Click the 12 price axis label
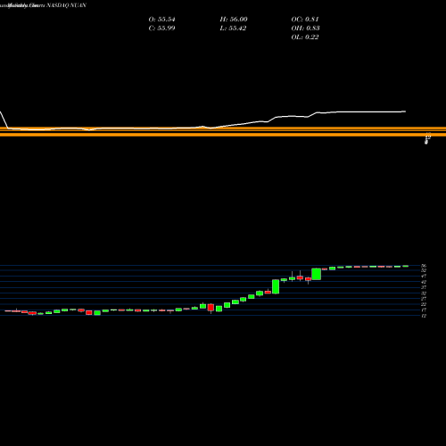The height and width of the screenshot is (446, 446). pyautogui.click(x=425, y=316)
